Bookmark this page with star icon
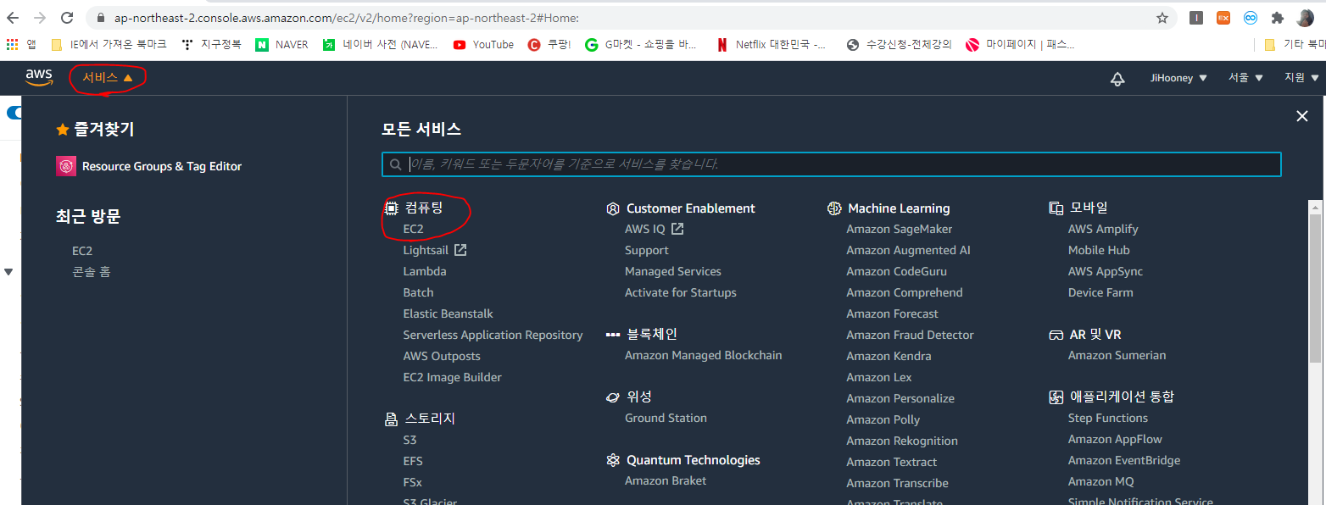Viewport: 1326px width, 505px height. pyautogui.click(x=1162, y=18)
